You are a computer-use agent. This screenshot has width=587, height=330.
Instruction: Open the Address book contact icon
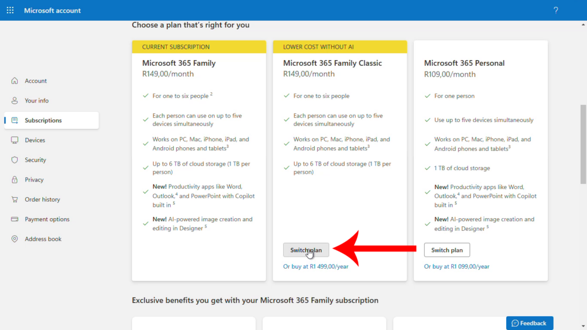[15, 239]
